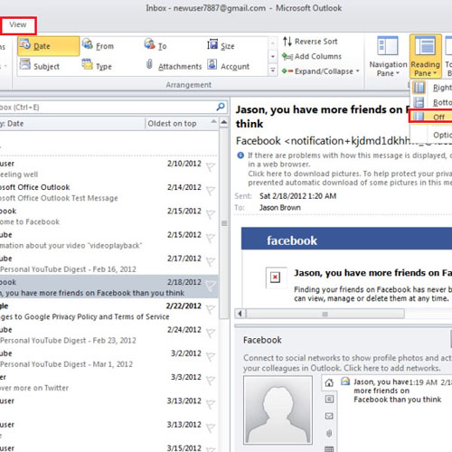Click the Oldest on top sort header

(x=182, y=124)
